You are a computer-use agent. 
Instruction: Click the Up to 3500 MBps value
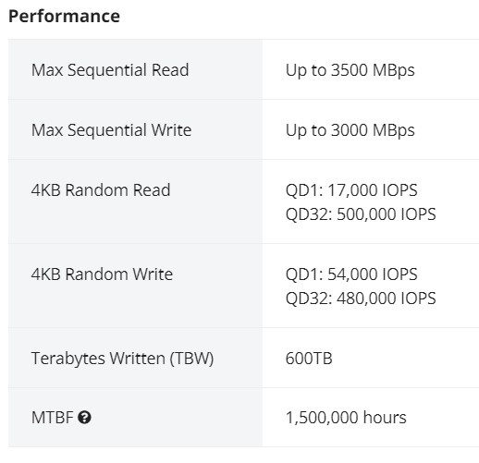click(x=350, y=70)
